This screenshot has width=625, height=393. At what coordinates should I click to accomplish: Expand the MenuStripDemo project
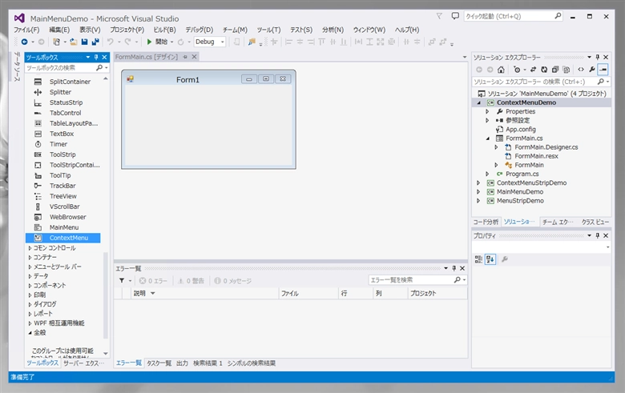pos(478,201)
